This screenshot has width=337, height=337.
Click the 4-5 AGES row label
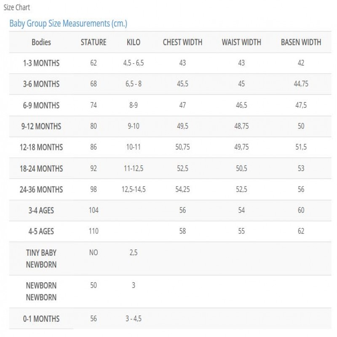point(41,231)
